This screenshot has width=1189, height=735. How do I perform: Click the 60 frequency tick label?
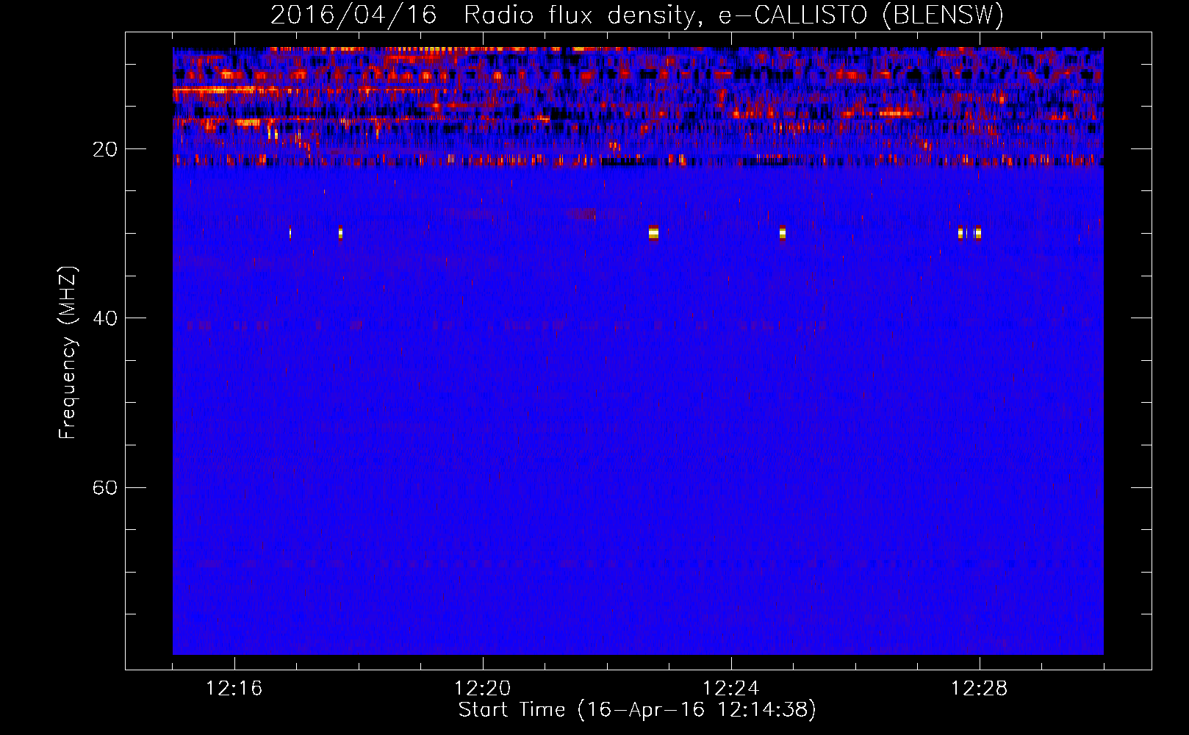pos(104,488)
